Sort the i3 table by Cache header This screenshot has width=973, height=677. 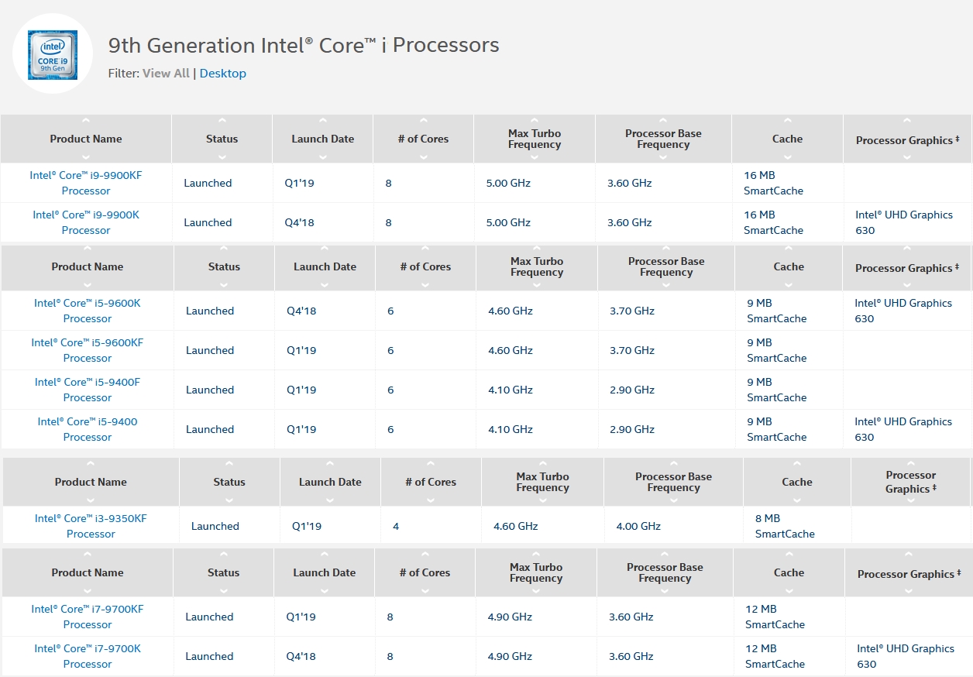tap(797, 482)
